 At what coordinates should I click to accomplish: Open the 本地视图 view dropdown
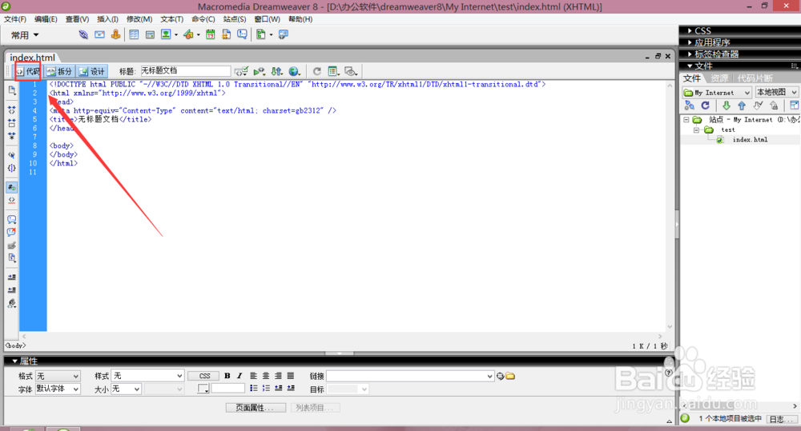776,92
